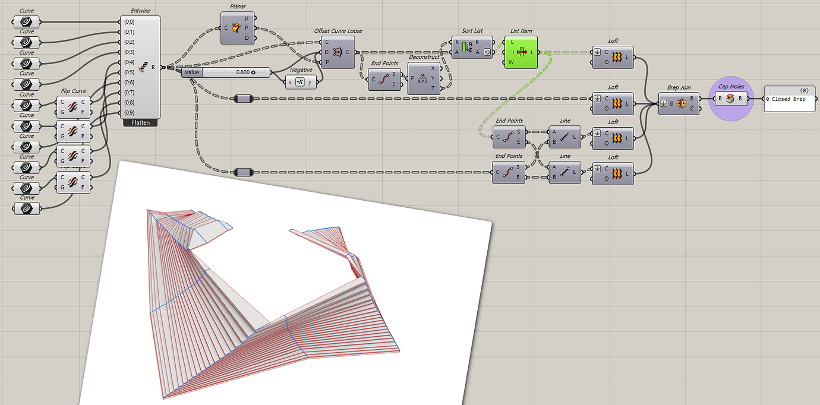Select the topmost Flip Curve component icon

[x=71, y=107]
